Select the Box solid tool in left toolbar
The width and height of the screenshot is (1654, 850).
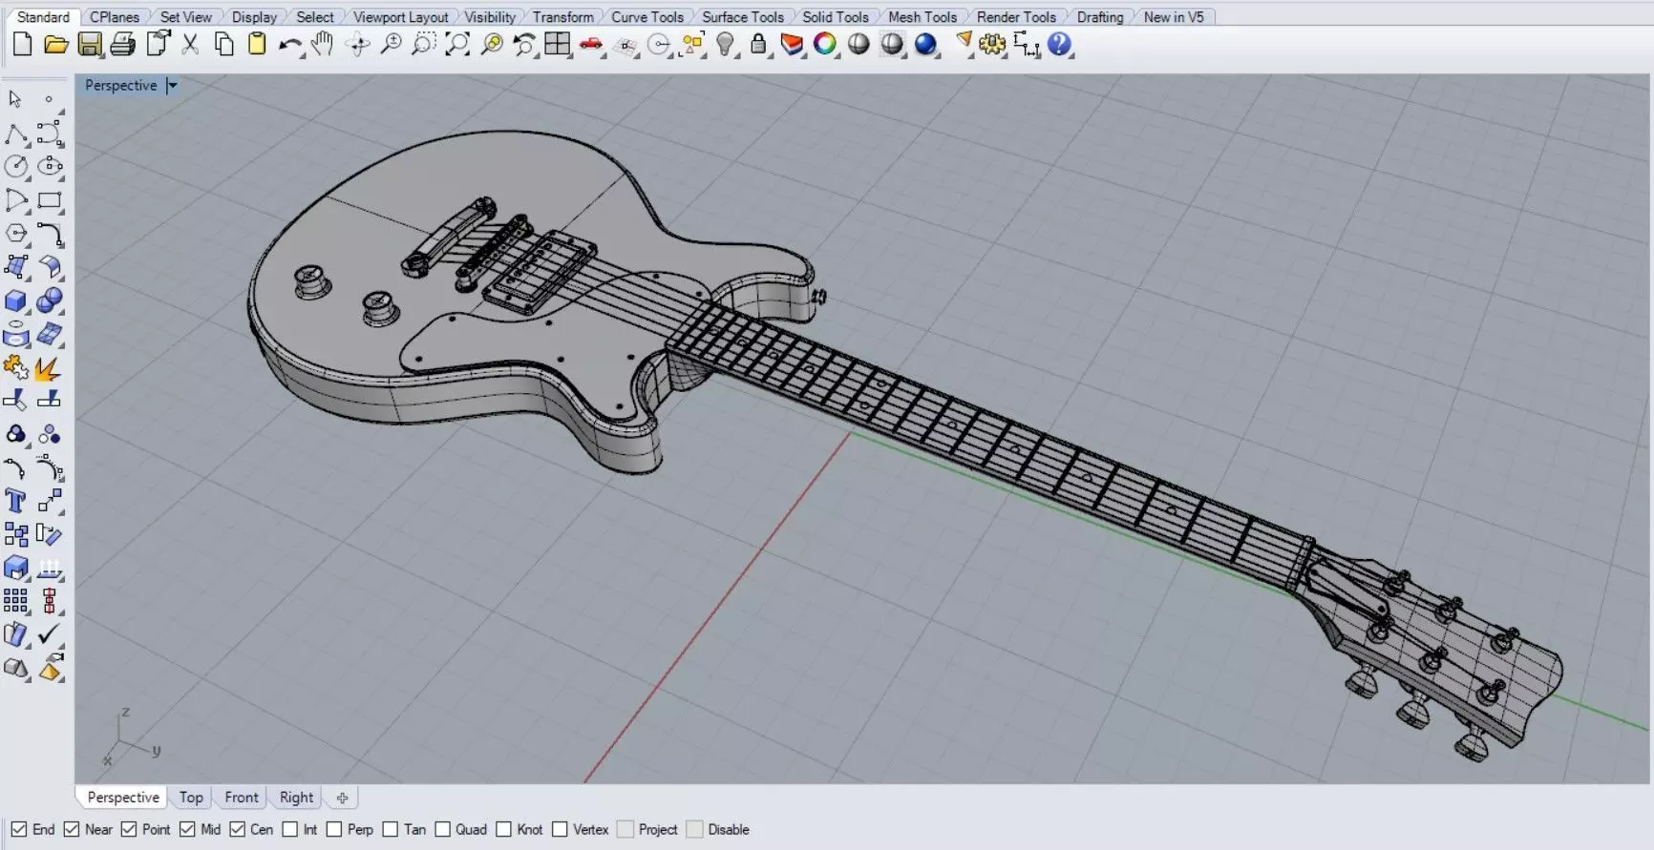15,301
